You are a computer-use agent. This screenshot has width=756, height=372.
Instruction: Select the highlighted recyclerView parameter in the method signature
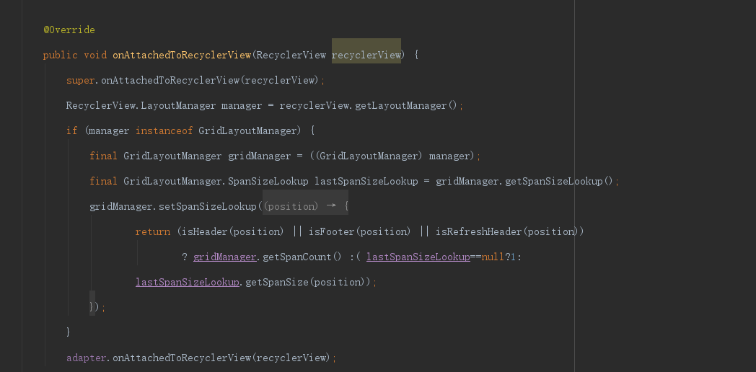click(366, 55)
